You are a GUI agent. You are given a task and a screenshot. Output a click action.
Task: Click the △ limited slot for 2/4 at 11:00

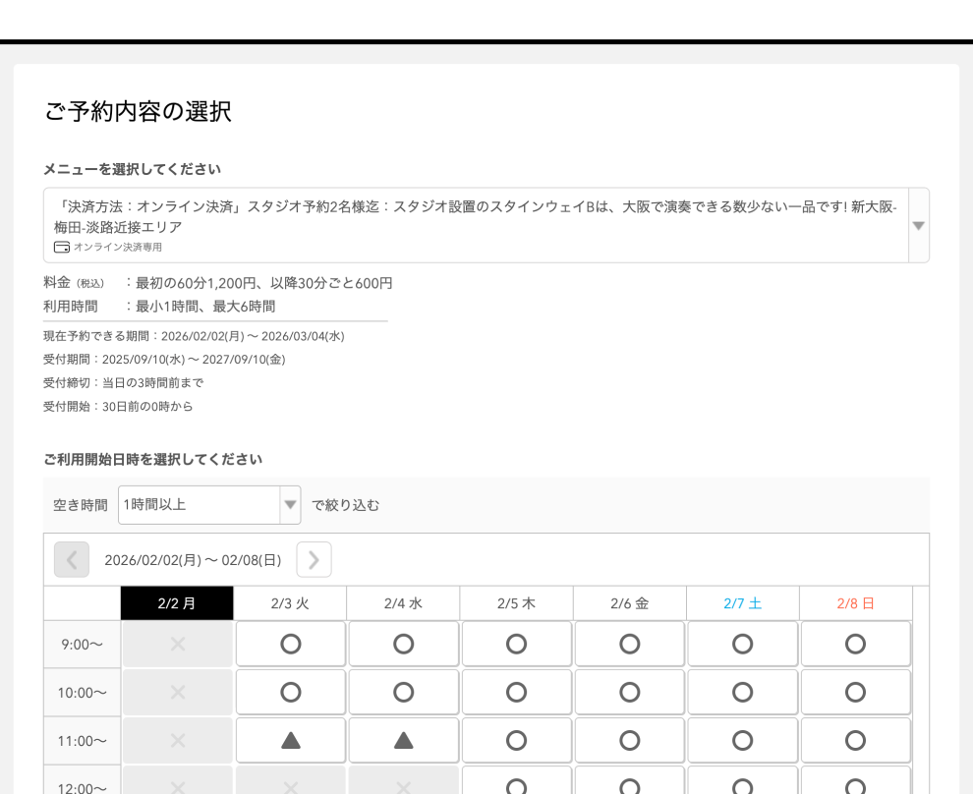pyautogui.click(x=403, y=740)
